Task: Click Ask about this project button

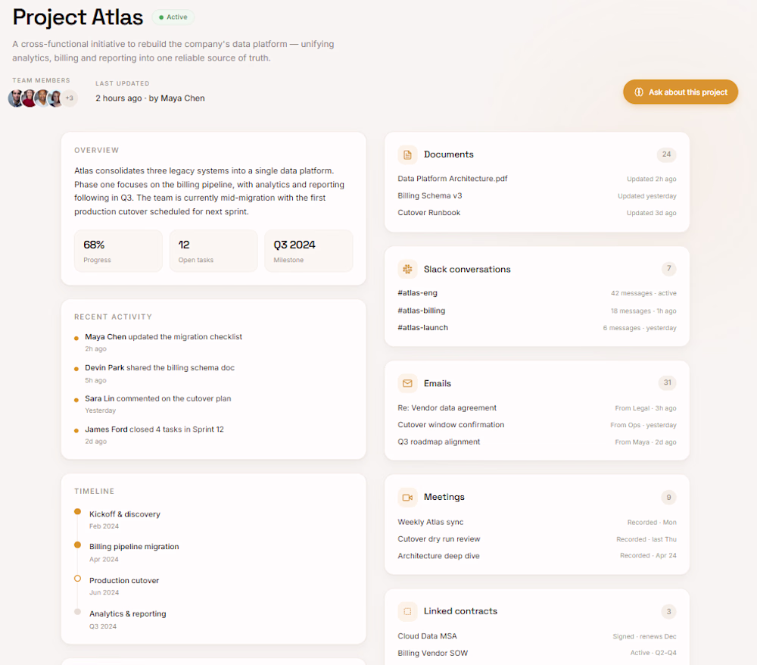Action: coord(681,92)
